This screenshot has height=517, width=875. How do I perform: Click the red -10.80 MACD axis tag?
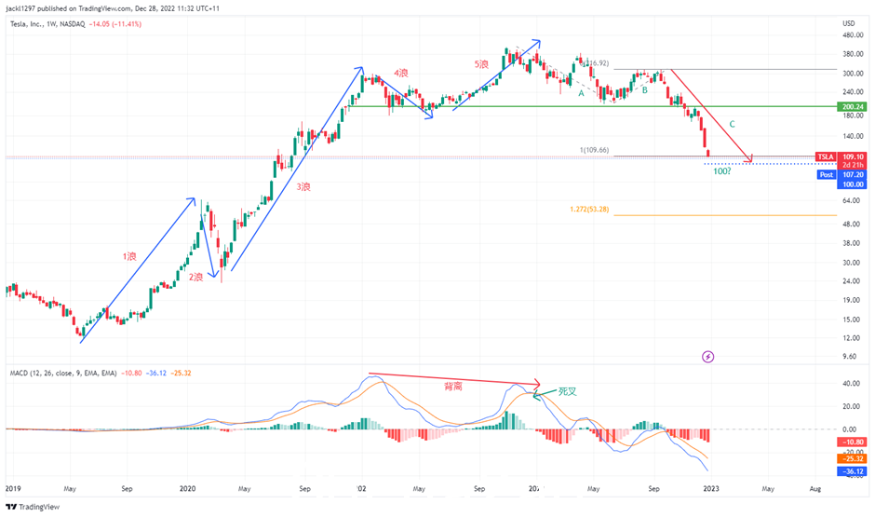tap(852, 442)
